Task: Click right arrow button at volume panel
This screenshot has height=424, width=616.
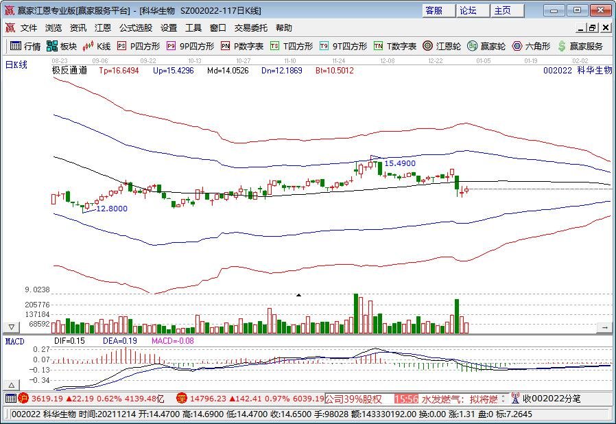Action: click(x=604, y=327)
